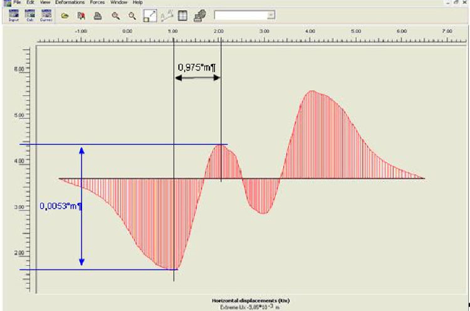Select the A-A cross-section tool
470x311 pixels.
tap(167, 14)
